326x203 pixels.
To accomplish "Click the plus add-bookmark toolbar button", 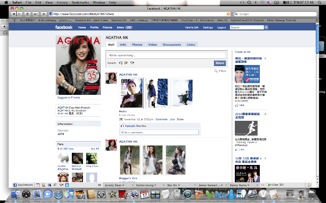I will (44, 14).
